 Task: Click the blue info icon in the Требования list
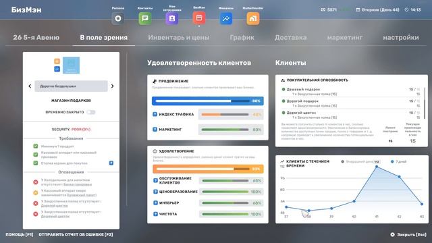coord(111,163)
